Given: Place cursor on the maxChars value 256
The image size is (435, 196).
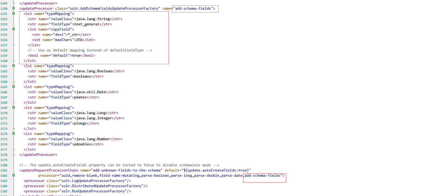Looking at the screenshot, I should point(79,40).
